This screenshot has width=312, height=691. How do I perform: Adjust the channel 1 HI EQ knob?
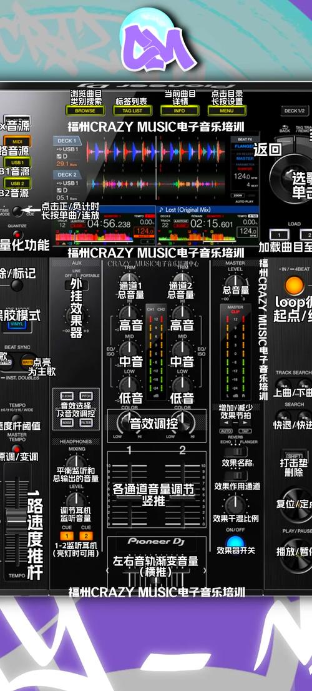[130, 314]
